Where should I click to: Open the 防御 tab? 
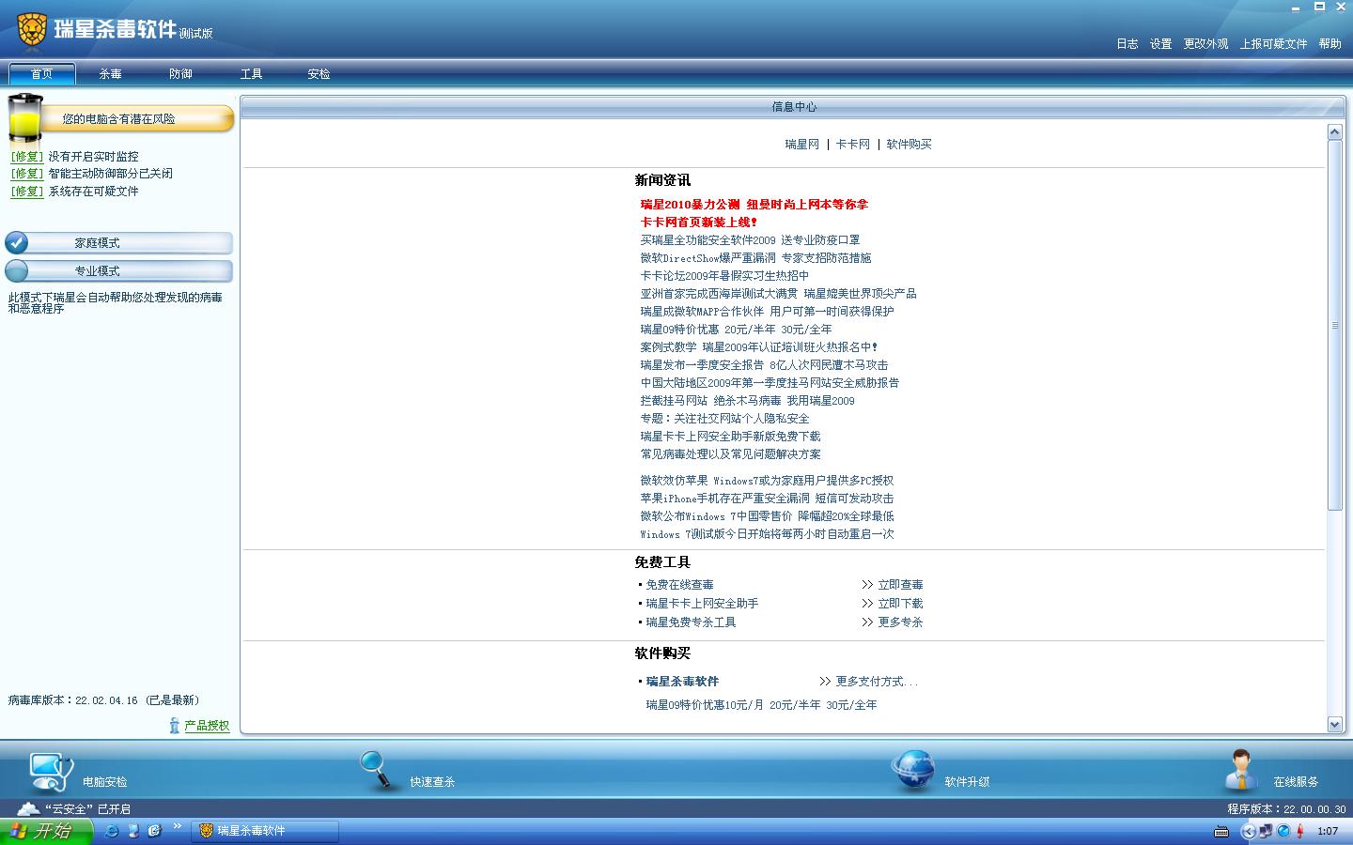point(180,73)
